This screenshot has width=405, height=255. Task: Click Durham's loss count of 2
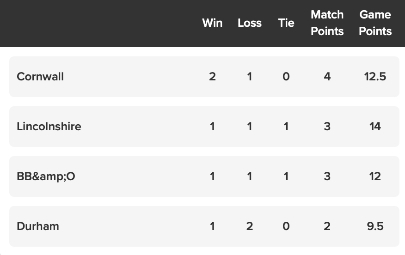coord(250,226)
